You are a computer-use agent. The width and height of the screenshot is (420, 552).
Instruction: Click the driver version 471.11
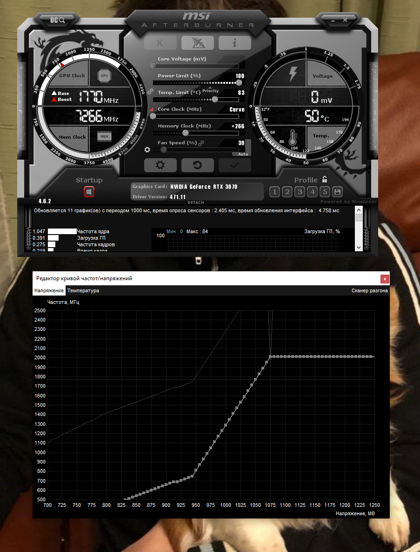(x=178, y=197)
